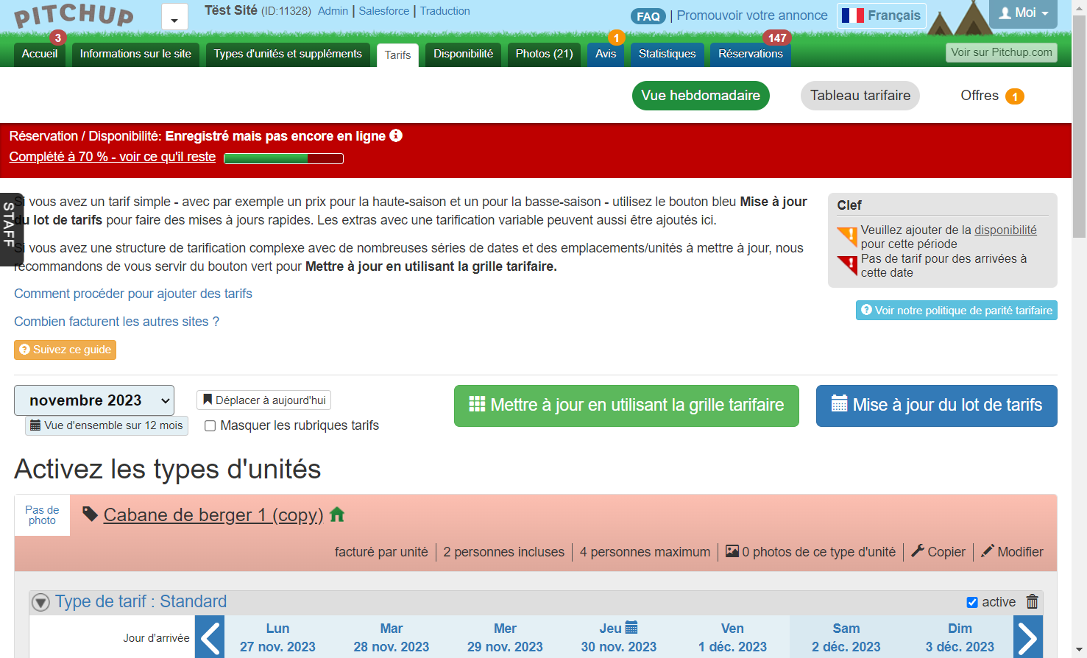Viewport: 1087px width, 658px height.
Task: Click the 70% completion progress bar
Action: tap(283, 158)
